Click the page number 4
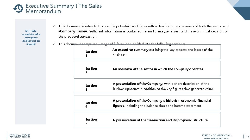 (x=248, y=136)
